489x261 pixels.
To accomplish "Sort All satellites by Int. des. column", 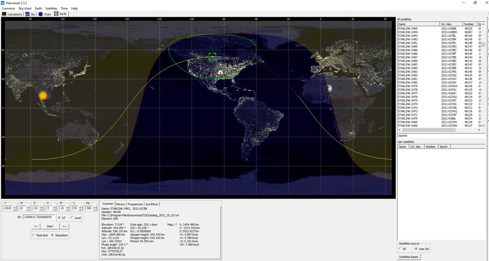I will (452, 24).
